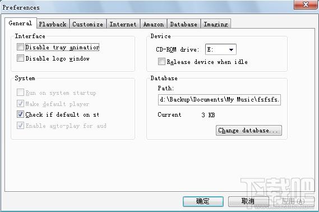
Task: Uncheck Check if default on startup
Action: 20,114
